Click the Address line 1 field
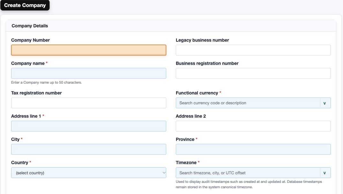The height and width of the screenshot is (194, 343). [x=89, y=126]
